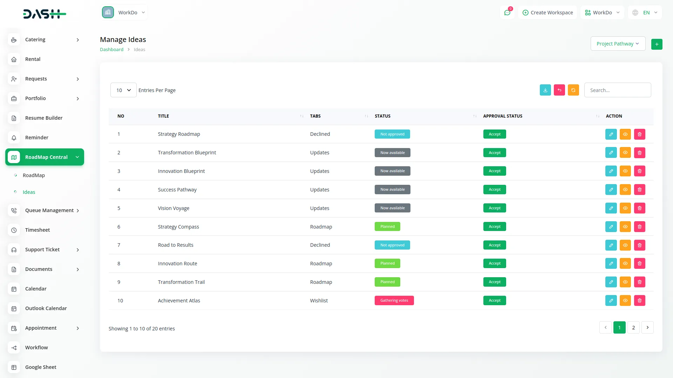Open the messages chat icon in header

coord(507,12)
